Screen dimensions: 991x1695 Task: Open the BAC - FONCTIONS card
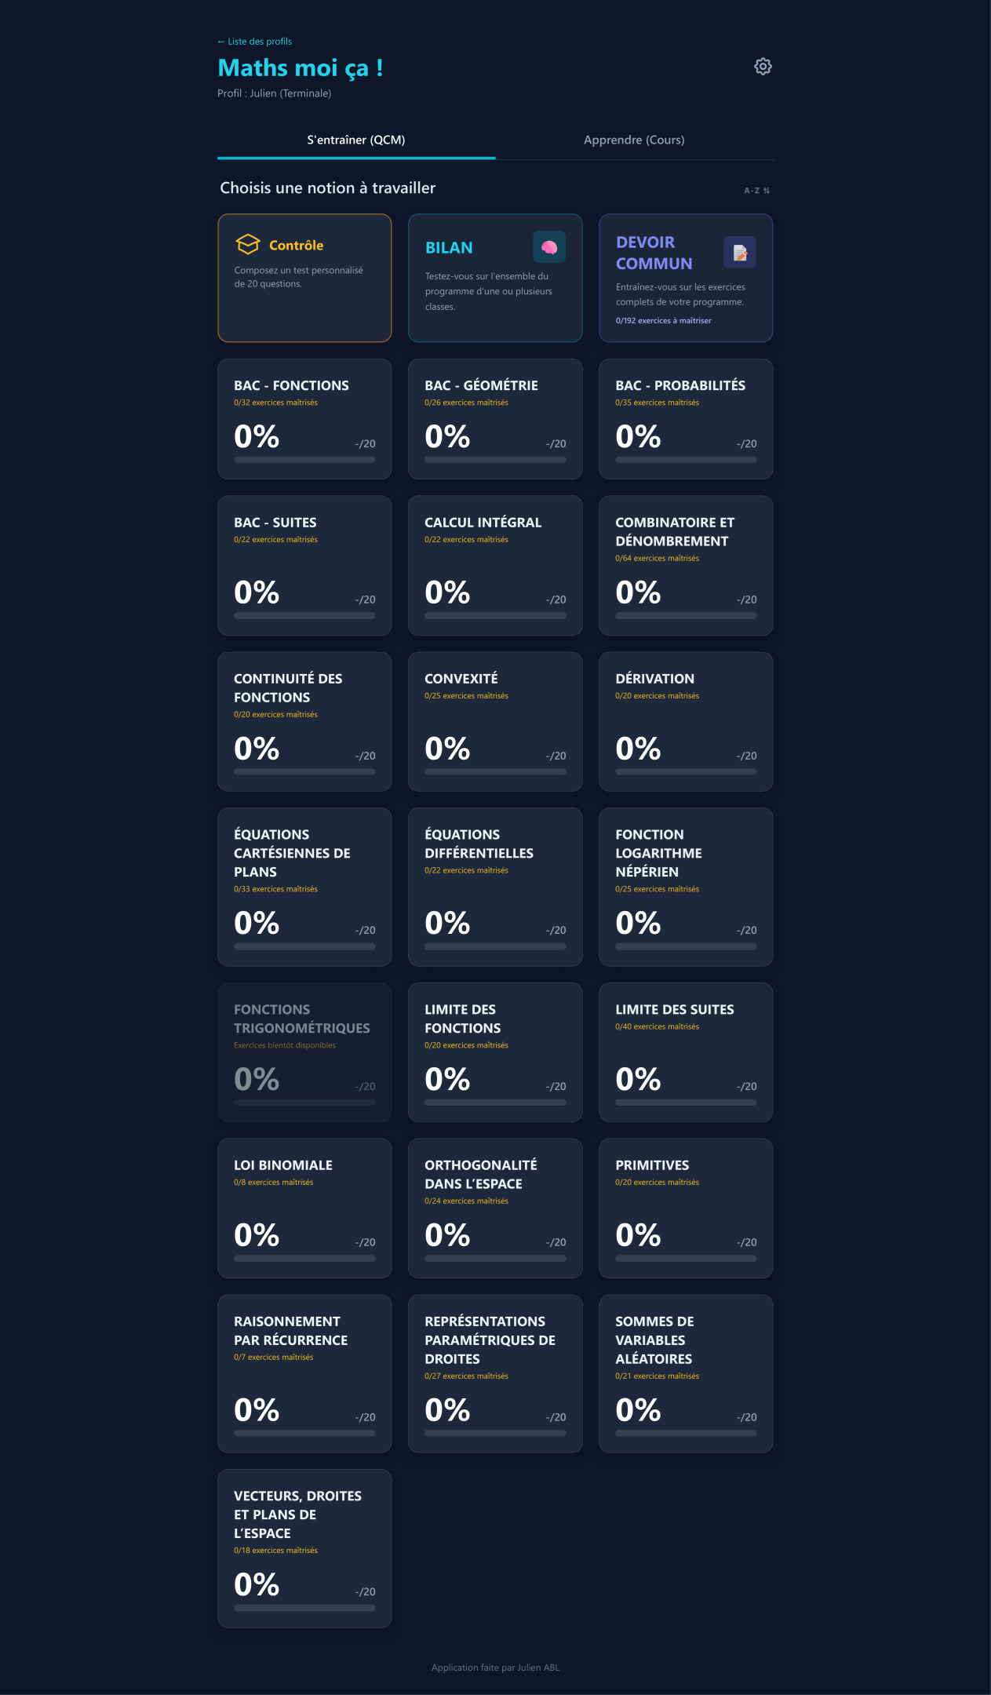click(304, 419)
